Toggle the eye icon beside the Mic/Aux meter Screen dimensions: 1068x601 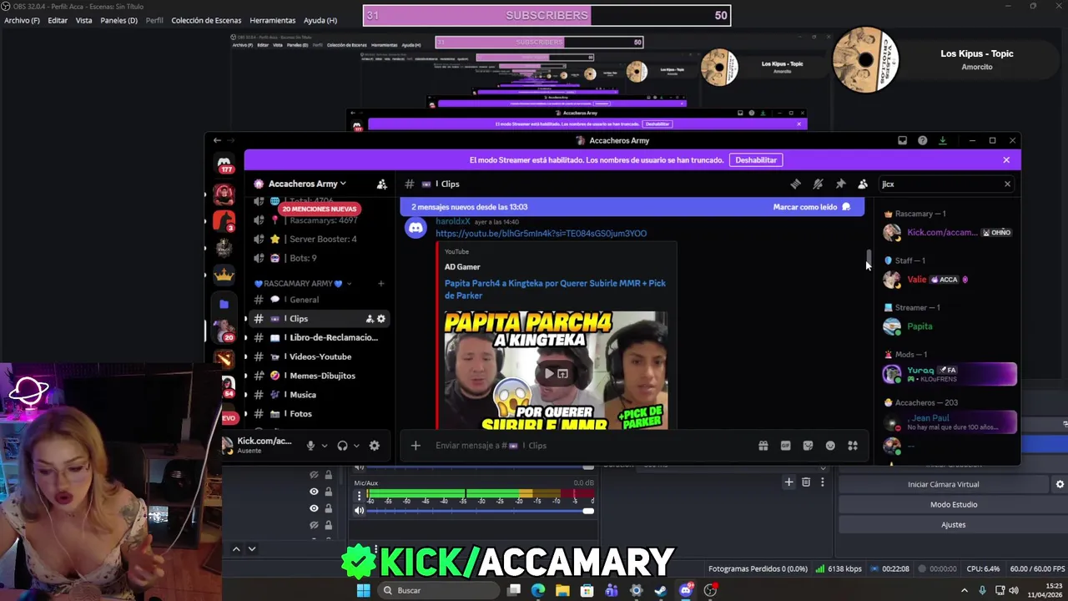[x=314, y=492]
